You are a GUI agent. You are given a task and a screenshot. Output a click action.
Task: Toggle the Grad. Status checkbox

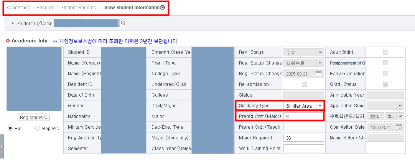pyautogui.click(x=385, y=84)
